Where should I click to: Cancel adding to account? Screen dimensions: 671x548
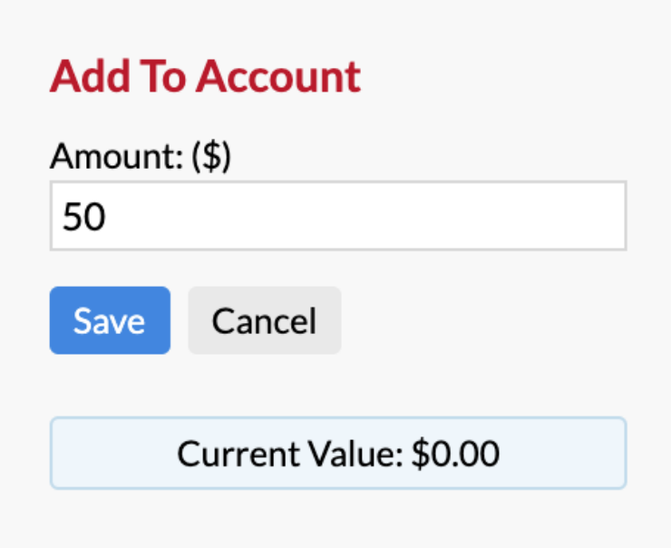(x=264, y=320)
